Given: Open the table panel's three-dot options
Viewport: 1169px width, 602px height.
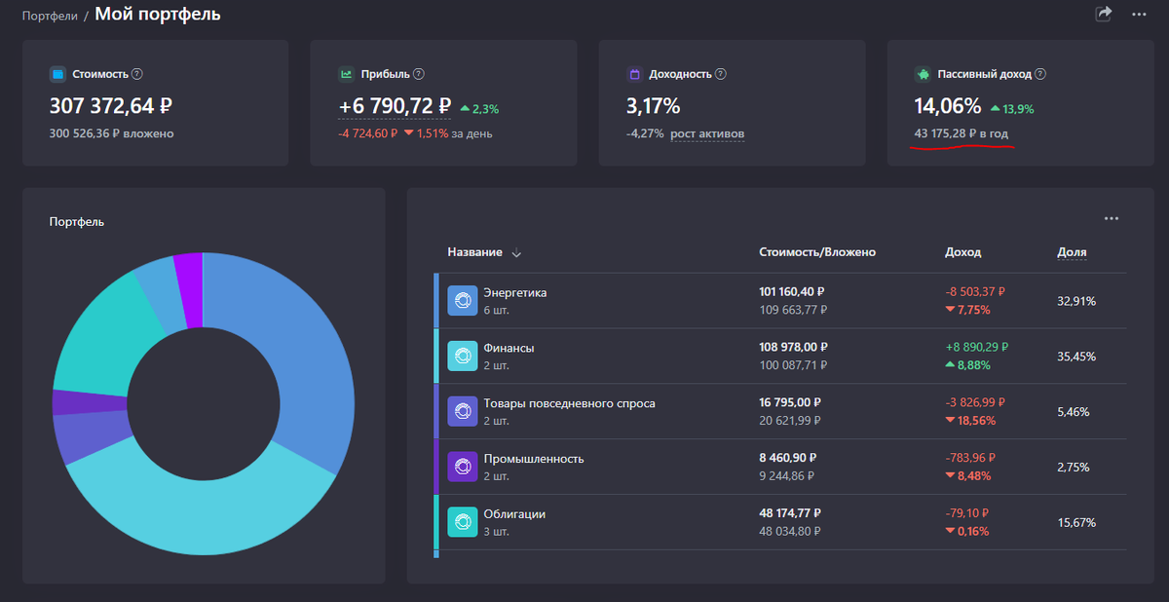Looking at the screenshot, I should 1112,219.
